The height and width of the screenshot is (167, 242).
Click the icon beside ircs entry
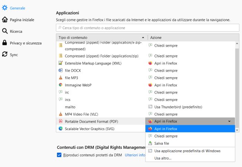tap(60, 99)
